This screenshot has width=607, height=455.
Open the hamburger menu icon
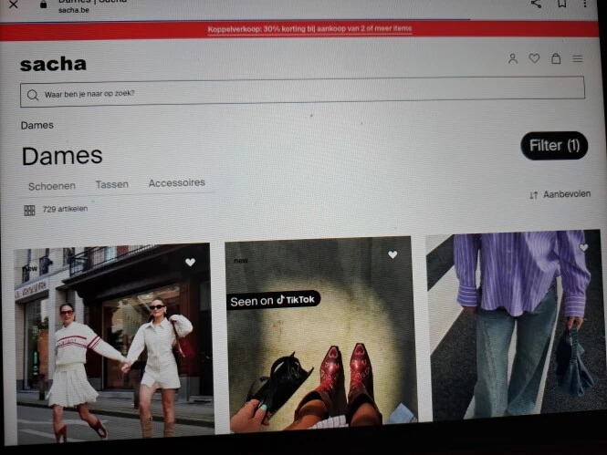[x=578, y=58]
